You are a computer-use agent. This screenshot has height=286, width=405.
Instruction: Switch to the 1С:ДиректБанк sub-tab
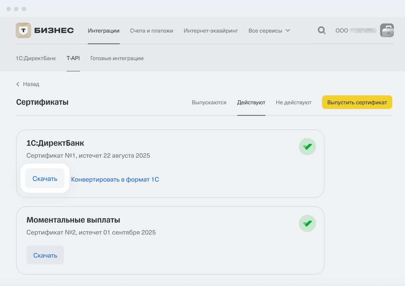coord(36,58)
